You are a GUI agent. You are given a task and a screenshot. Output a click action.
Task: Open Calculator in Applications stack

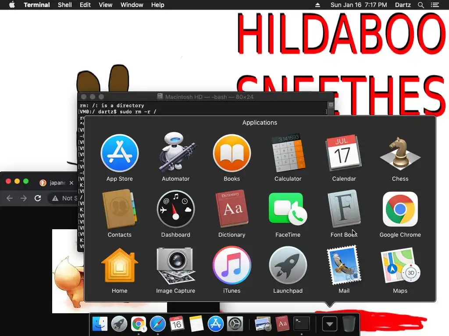(288, 153)
